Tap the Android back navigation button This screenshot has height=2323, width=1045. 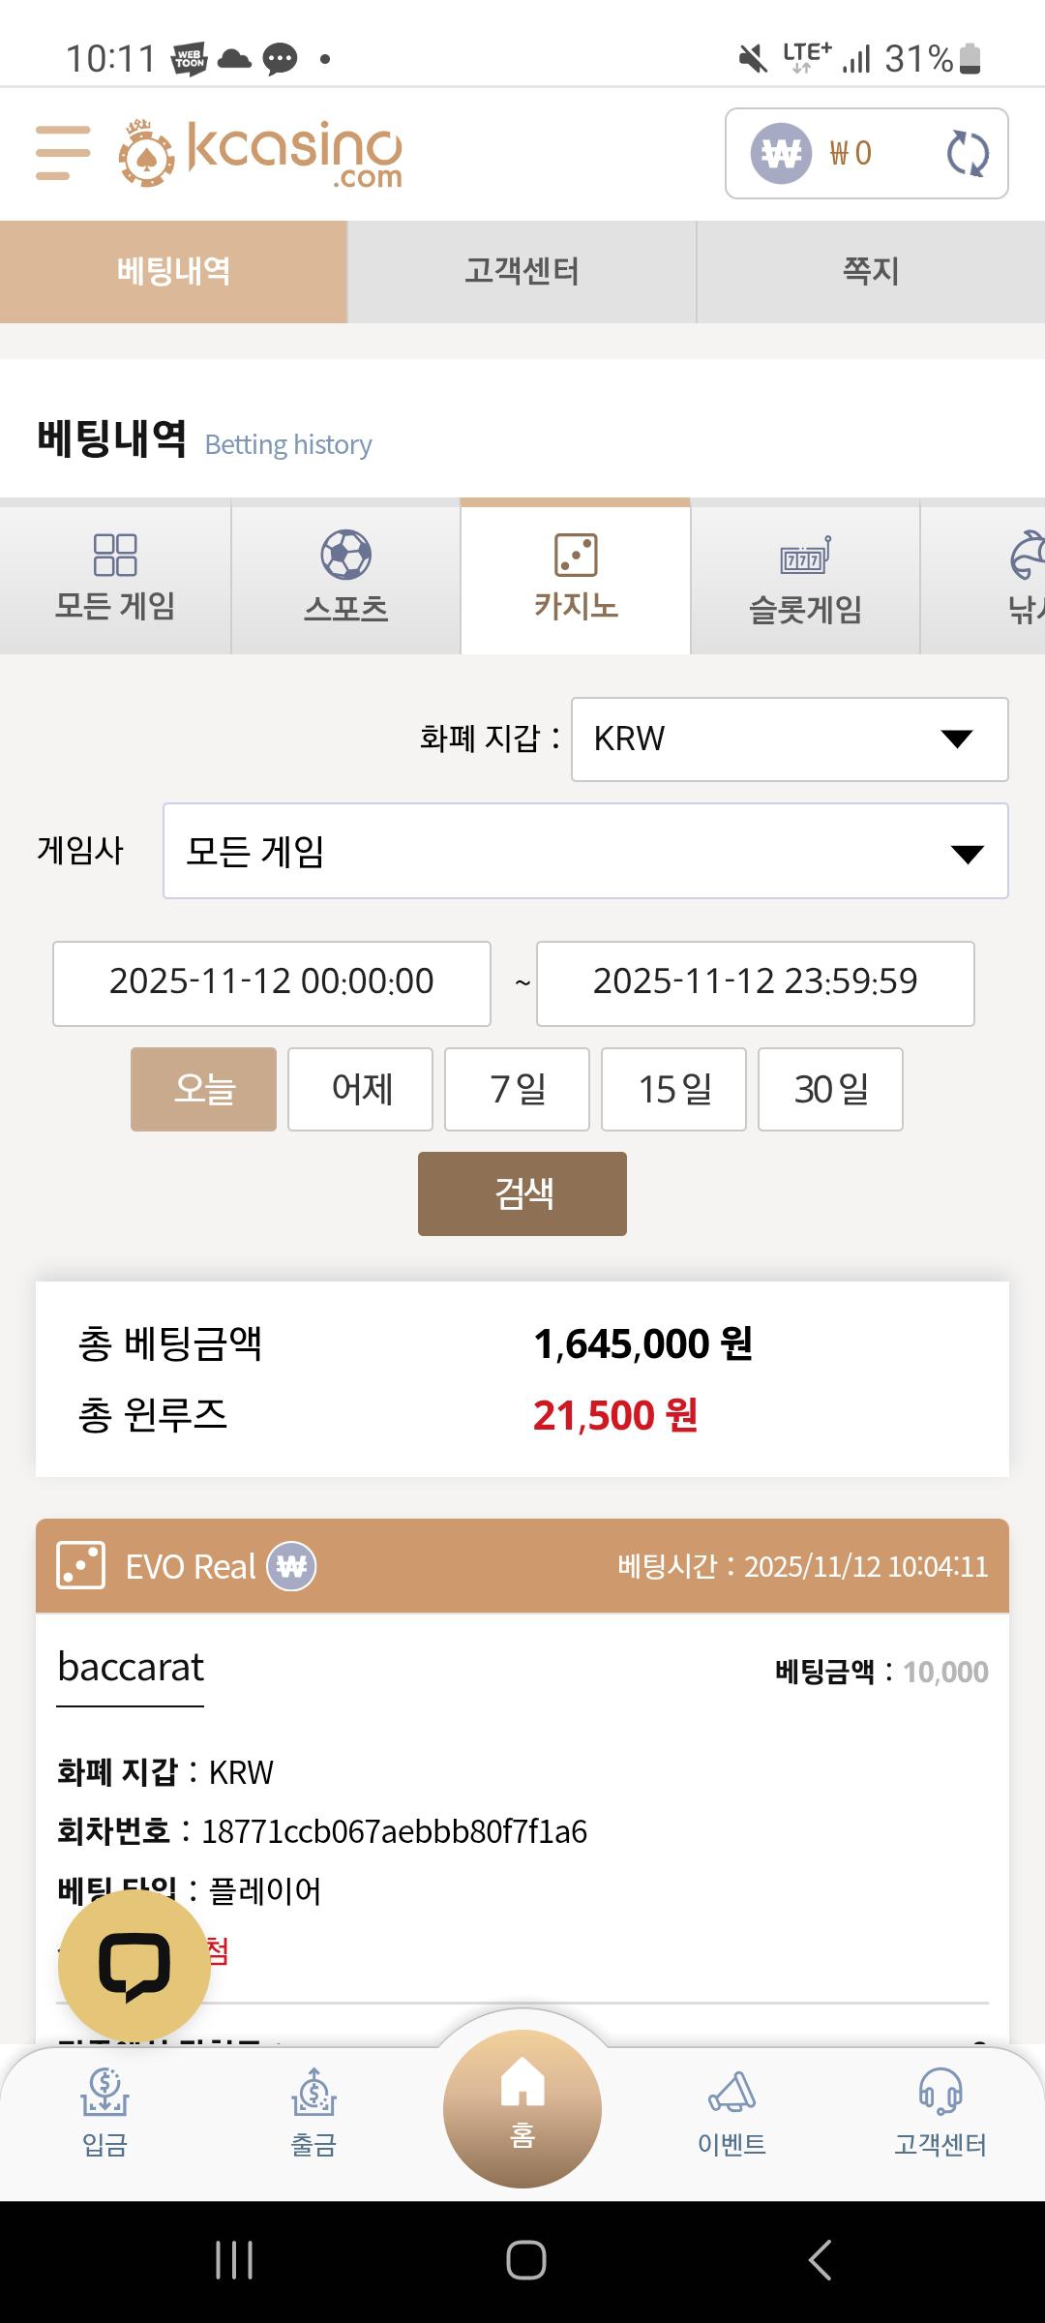tap(819, 2260)
